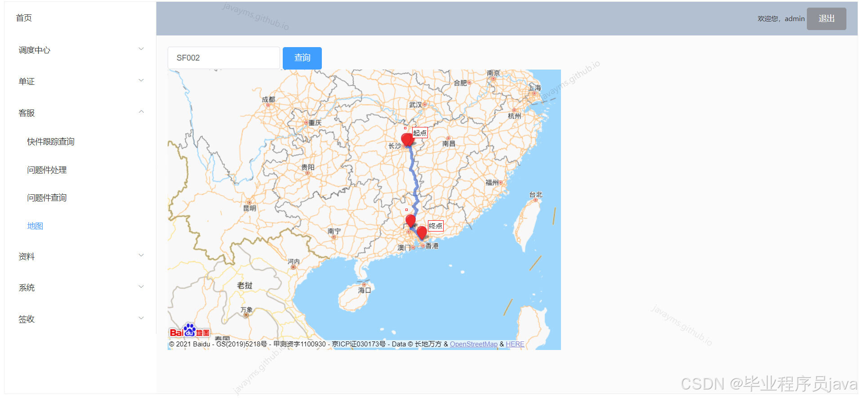Focus the SF002 tracking number input

224,58
